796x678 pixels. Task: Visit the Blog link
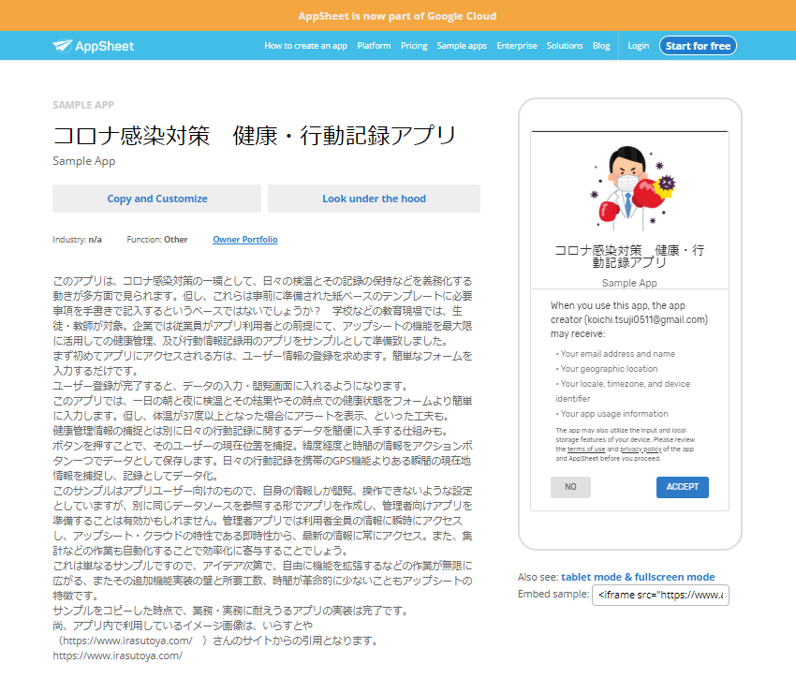click(x=601, y=46)
